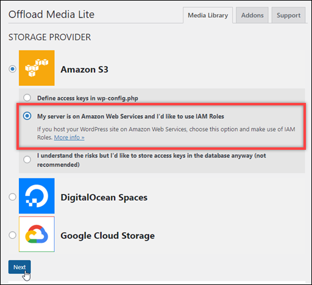
Task: Click 'Define access keys in wp-config.php' label
Action: (x=88, y=98)
